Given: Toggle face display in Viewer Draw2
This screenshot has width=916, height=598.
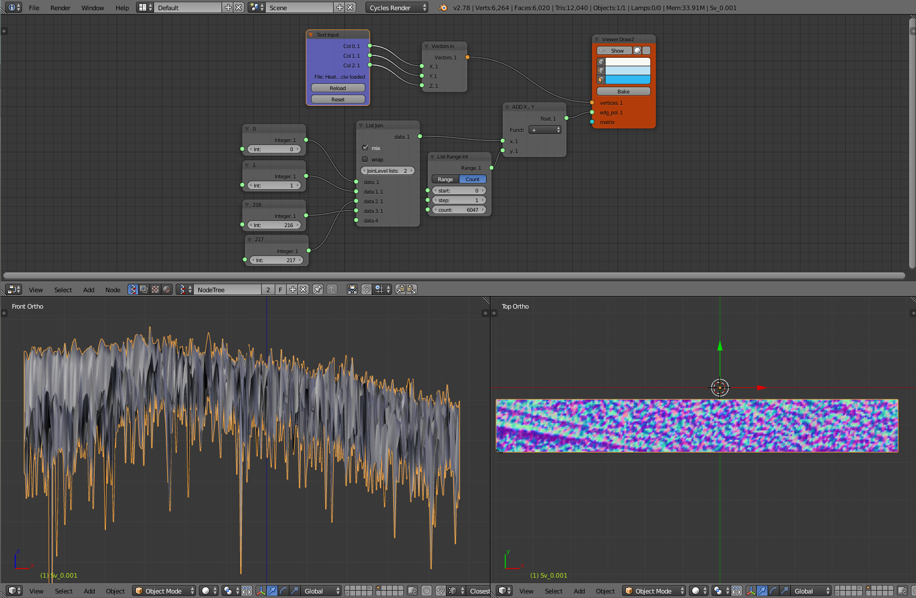Looking at the screenshot, I should [x=601, y=80].
